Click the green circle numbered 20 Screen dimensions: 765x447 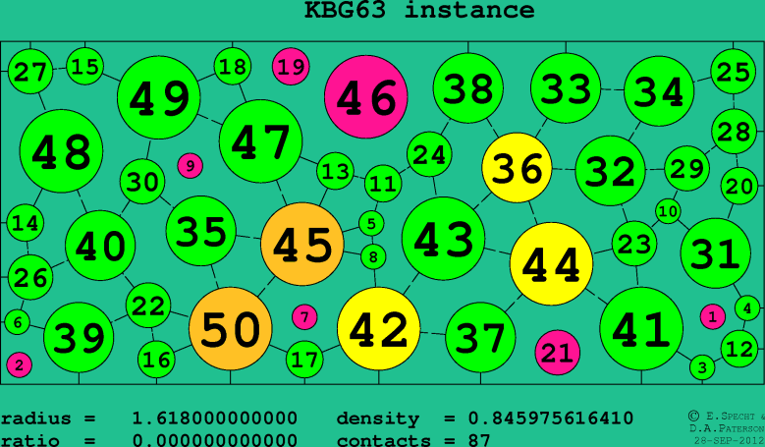click(739, 186)
